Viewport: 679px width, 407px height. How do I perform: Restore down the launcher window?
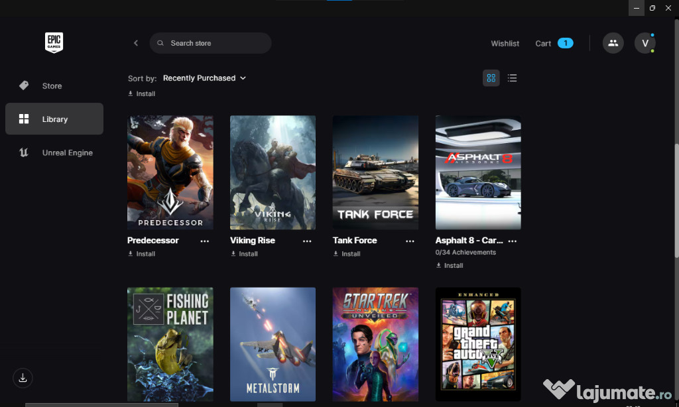652,8
